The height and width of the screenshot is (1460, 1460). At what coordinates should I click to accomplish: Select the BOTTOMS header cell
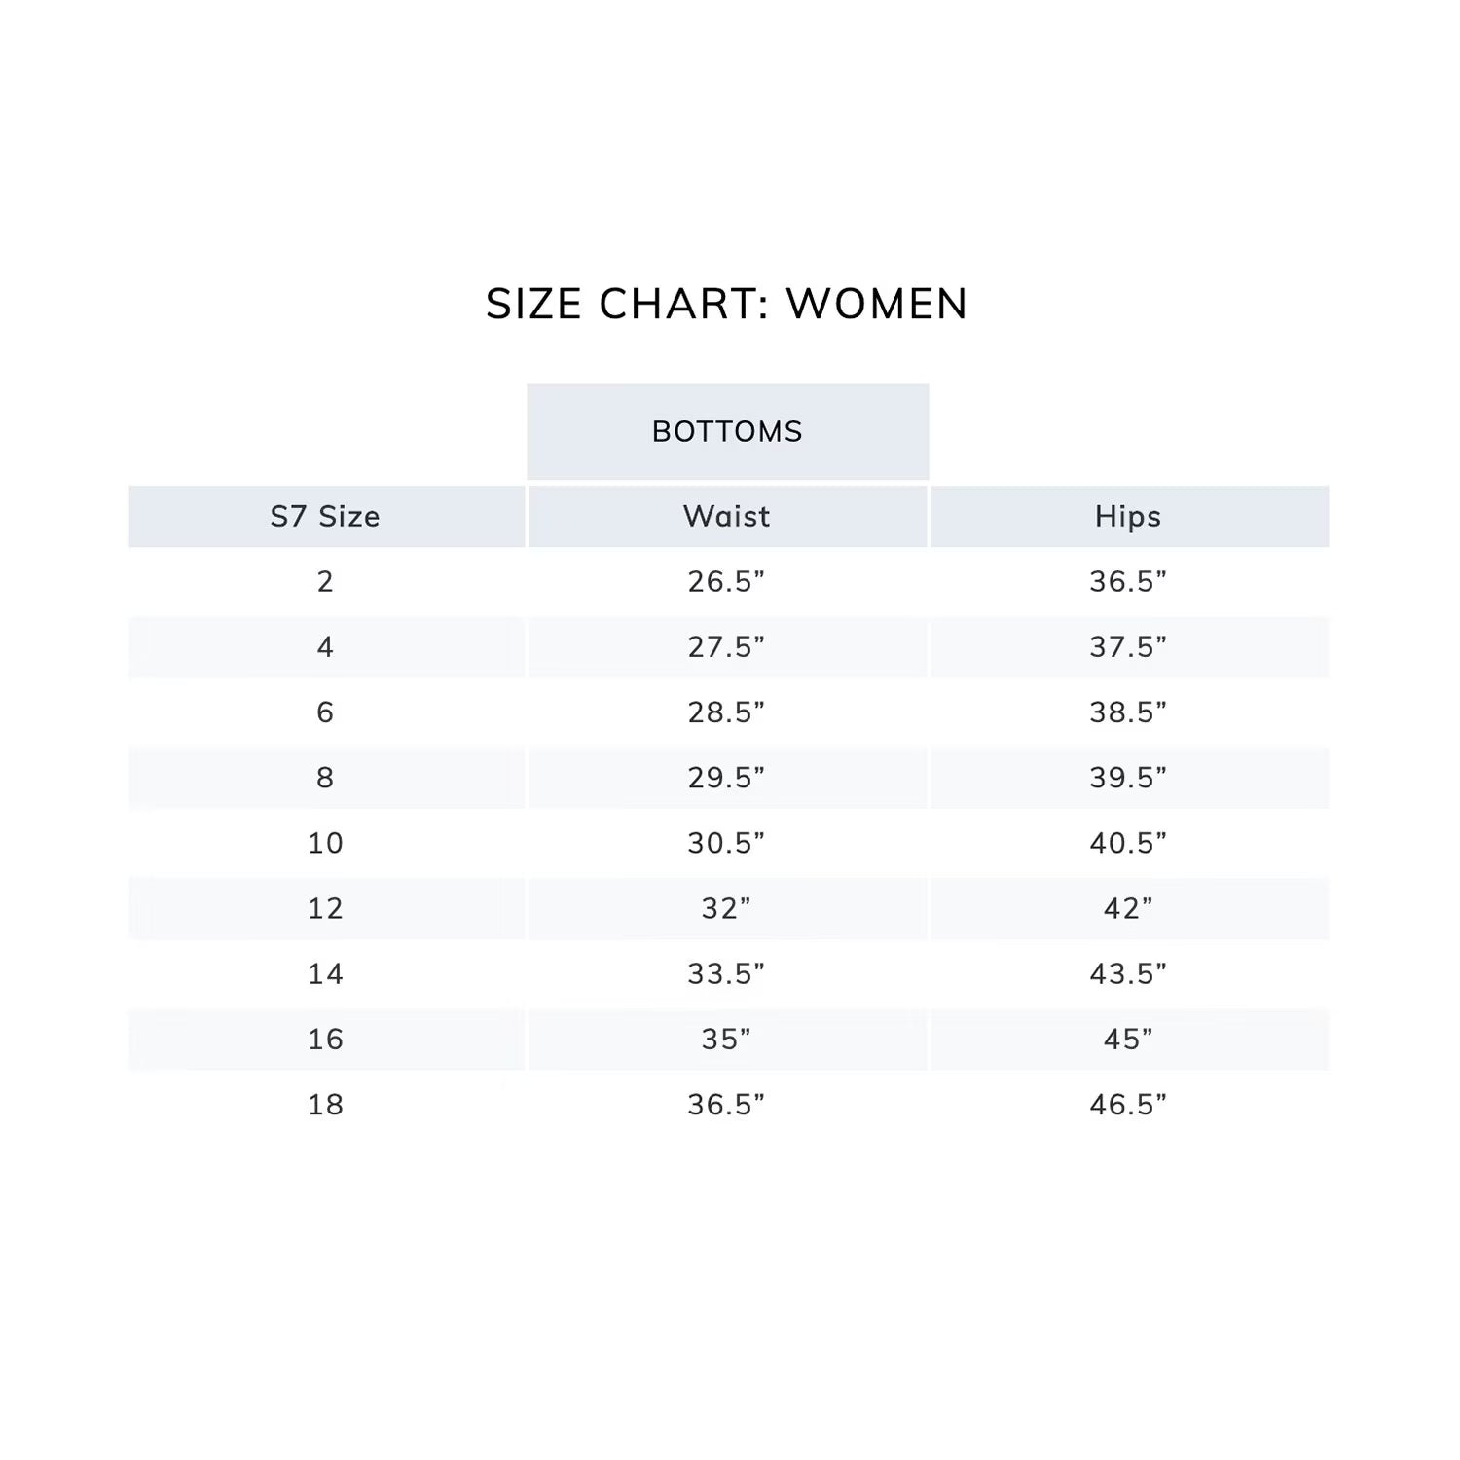[x=727, y=431]
